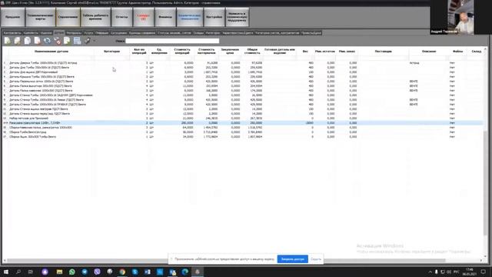This screenshot has width=492, height=277.
Task: Open Windows taskbar search
Action: pyautogui.click(x=18, y=272)
